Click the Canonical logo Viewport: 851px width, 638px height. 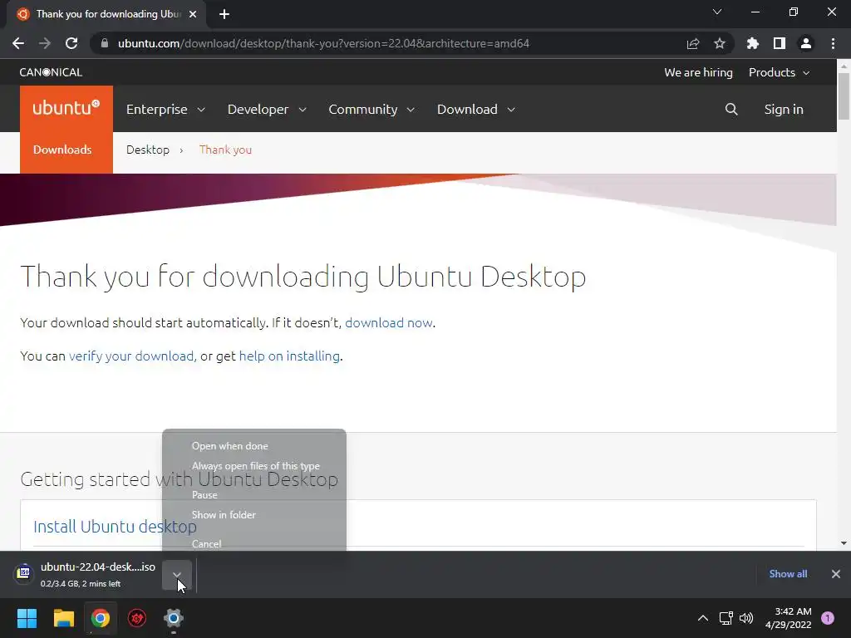pyautogui.click(x=51, y=72)
